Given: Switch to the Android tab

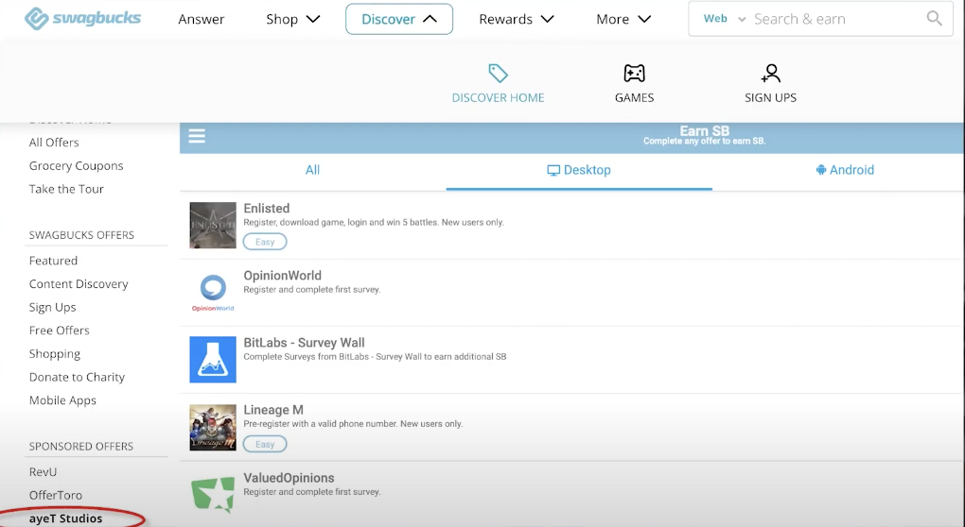Looking at the screenshot, I should pos(845,170).
